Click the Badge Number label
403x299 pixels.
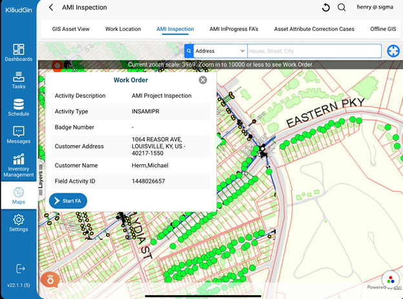point(74,127)
